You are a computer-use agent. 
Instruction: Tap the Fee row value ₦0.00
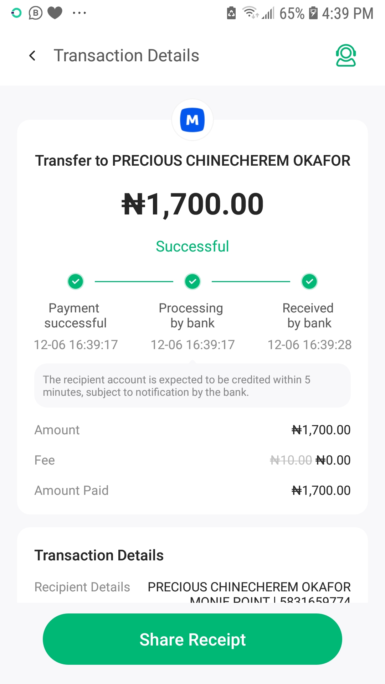tap(333, 460)
